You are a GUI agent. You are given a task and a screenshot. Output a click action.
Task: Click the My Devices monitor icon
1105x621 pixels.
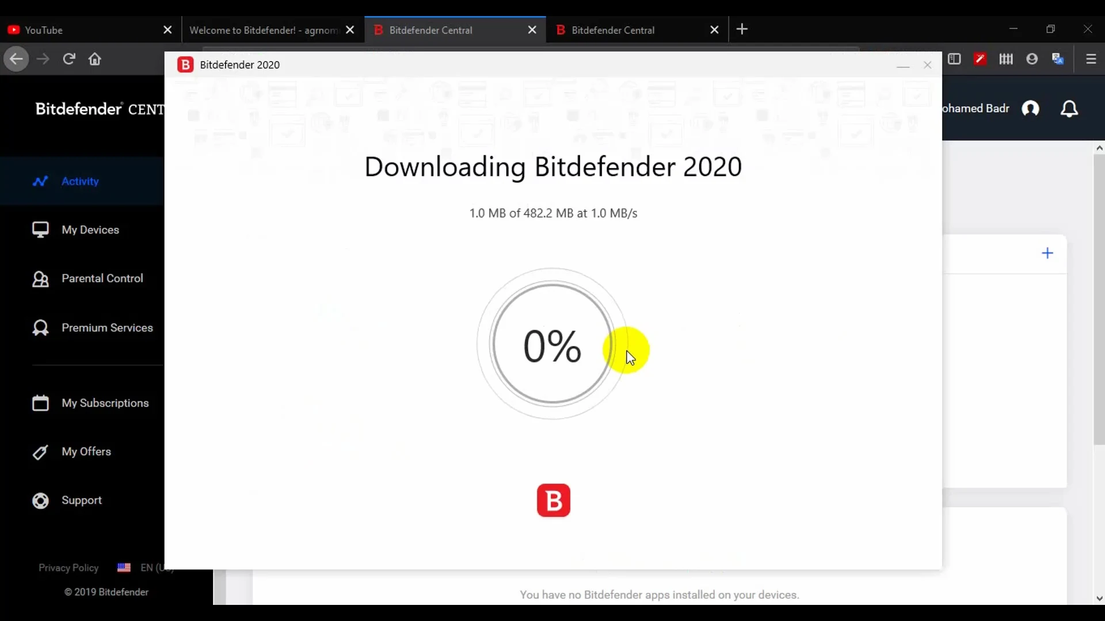click(x=40, y=230)
